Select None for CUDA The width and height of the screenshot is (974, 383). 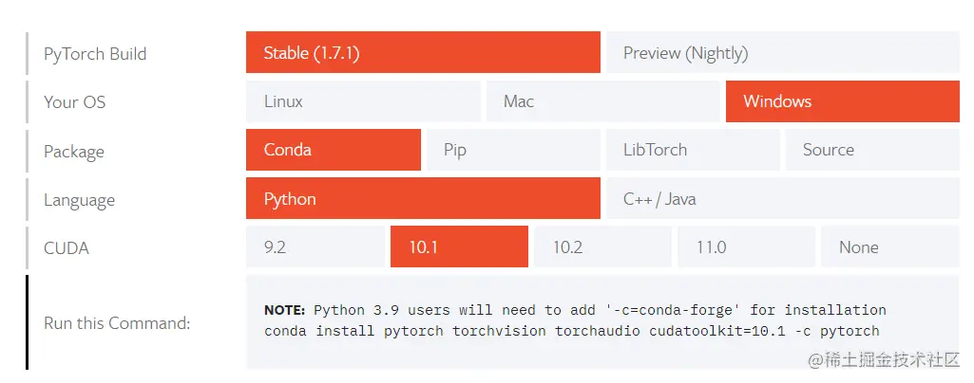889,247
